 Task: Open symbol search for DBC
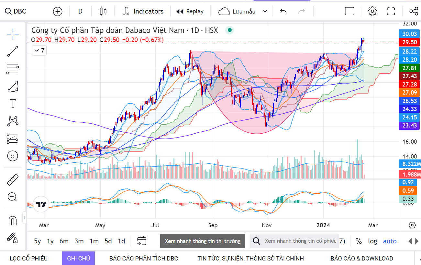coord(16,11)
